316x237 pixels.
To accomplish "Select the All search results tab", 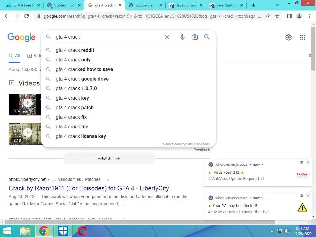I will tap(14, 56).
